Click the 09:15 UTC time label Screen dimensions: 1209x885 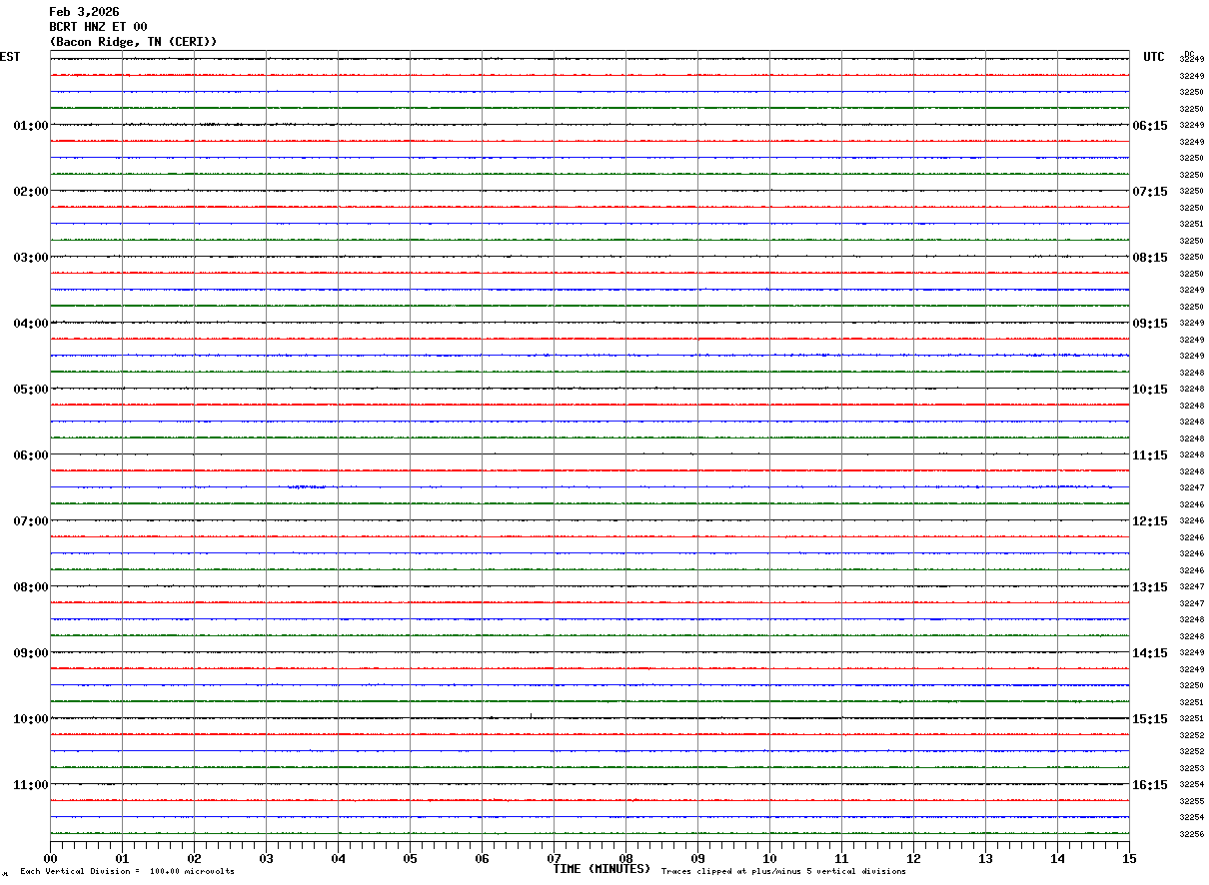(x=1150, y=324)
